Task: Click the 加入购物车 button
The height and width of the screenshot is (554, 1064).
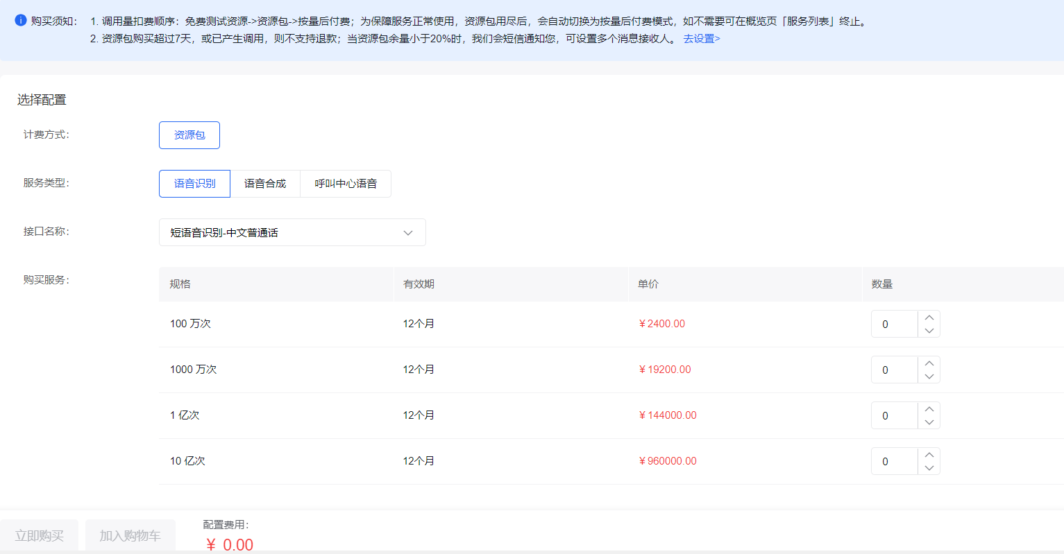Action: pyautogui.click(x=130, y=535)
